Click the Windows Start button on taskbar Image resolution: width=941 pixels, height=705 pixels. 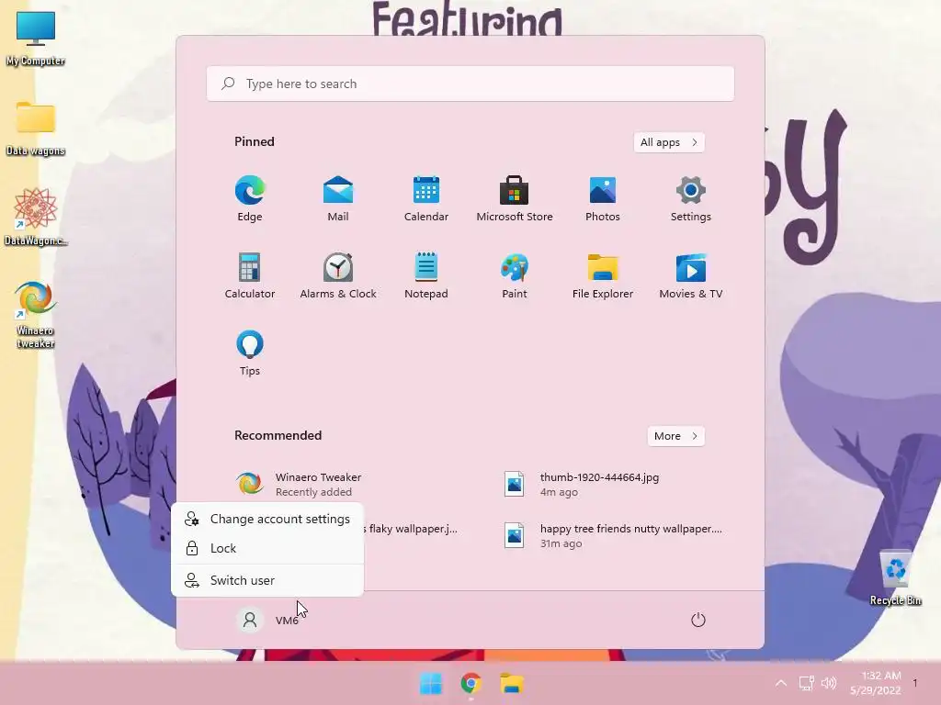pos(430,683)
